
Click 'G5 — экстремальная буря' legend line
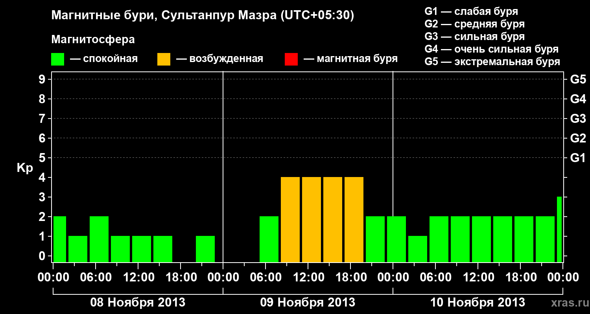tap(492, 62)
